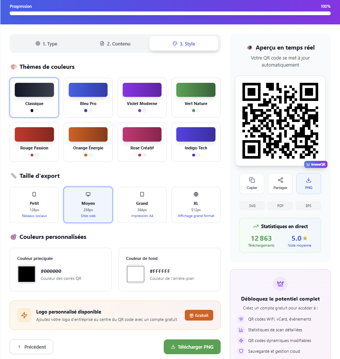This screenshot has width=340, height=359.
Task: Click the lightning bolt logo icon
Action: point(24,315)
